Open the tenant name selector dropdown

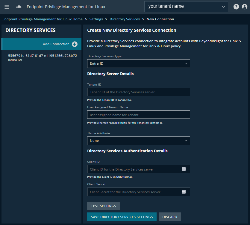tap(186, 7)
